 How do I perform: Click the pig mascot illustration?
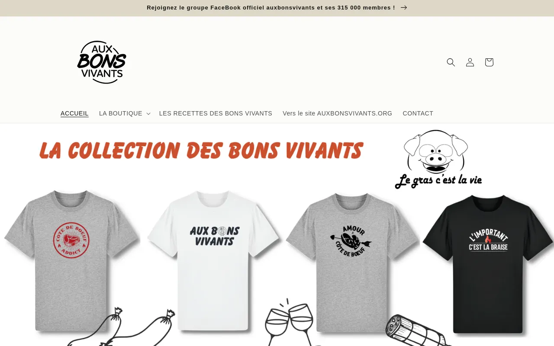click(x=436, y=151)
